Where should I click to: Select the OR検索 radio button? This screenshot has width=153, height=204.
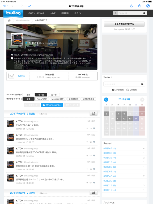(127, 90)
